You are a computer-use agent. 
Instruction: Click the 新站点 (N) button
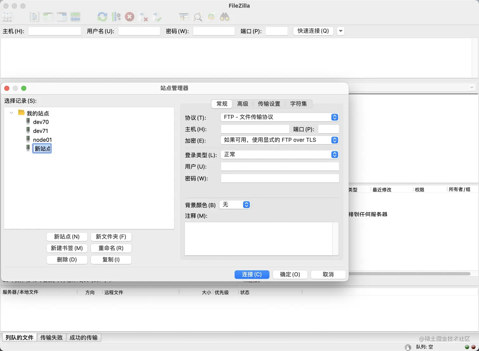tap(67, 237)
